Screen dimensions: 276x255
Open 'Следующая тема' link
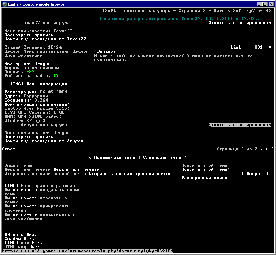click(x=162, y=157)
